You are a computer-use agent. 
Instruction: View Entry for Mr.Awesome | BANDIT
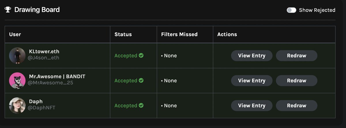252,80
